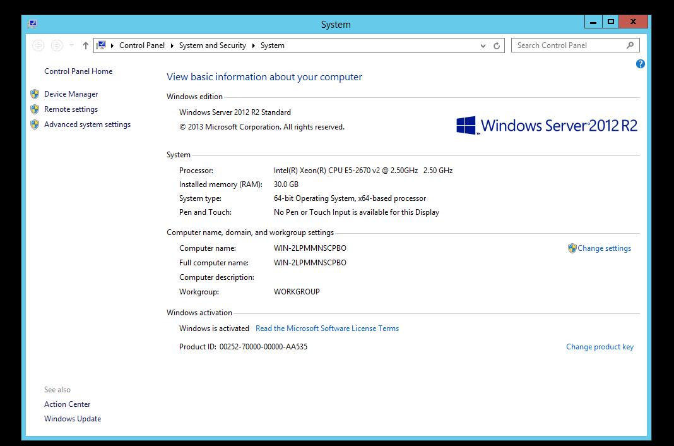The image size is (674, 446).
Task: Click the Search Control Panel field
Action: 568,45
